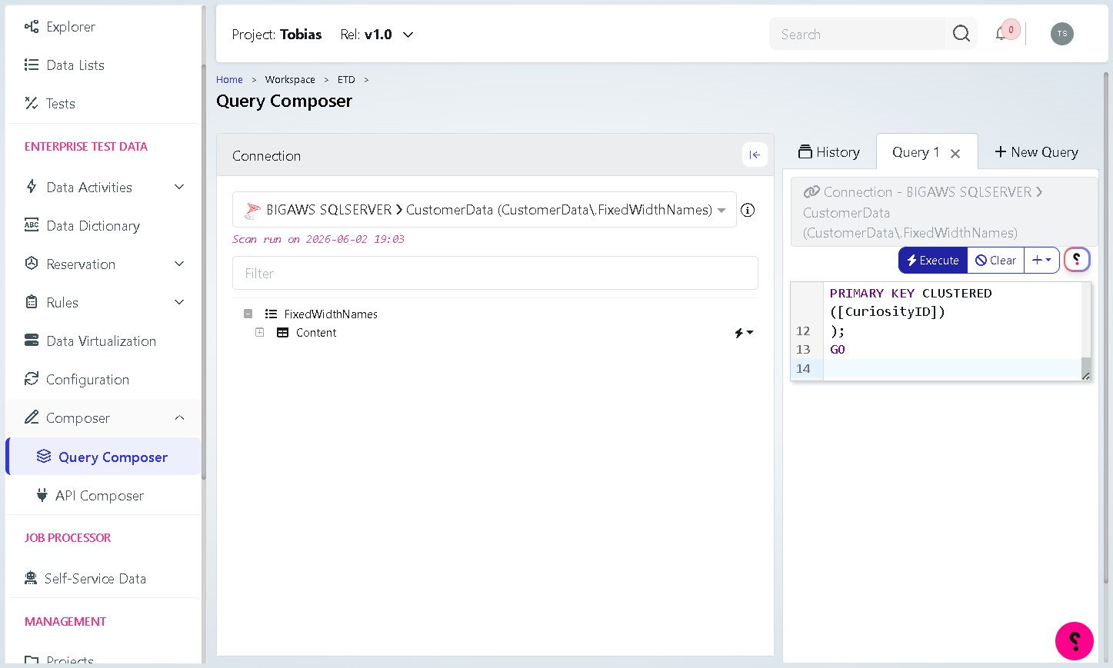Expand the Rules section
1113x668 pixels.
[105, 303]
